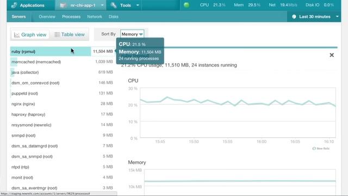Click the Net 19.4 Mb/s header stat
The image size is (348, 196).
[283, 5]
